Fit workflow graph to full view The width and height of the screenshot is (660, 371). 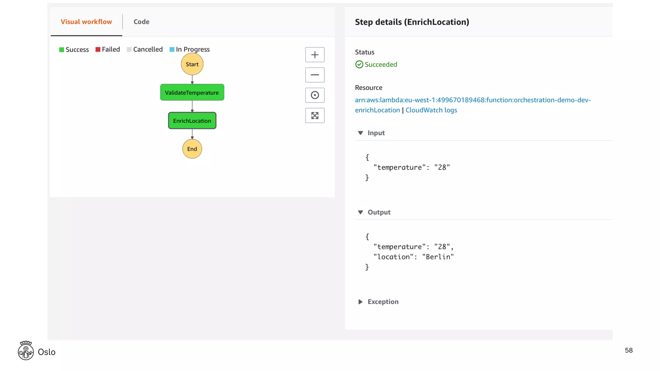click(315, 116)
